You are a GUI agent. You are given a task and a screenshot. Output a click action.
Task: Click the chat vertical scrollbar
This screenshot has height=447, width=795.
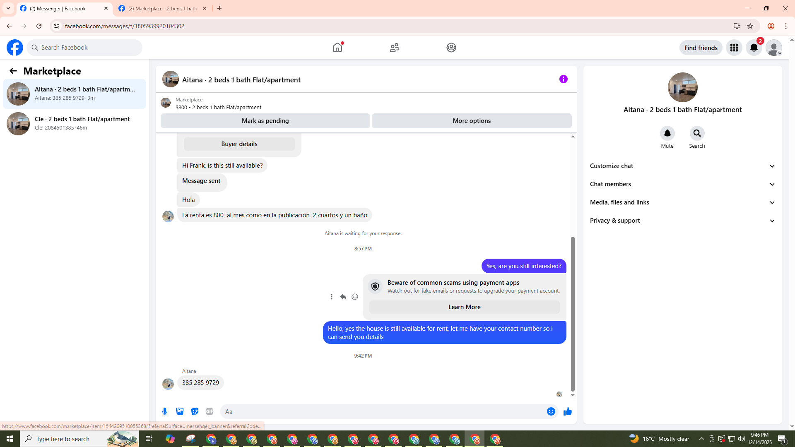click(x=573, y=314)
